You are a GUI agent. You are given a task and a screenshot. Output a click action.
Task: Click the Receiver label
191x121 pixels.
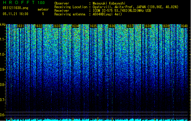point(62,11)
